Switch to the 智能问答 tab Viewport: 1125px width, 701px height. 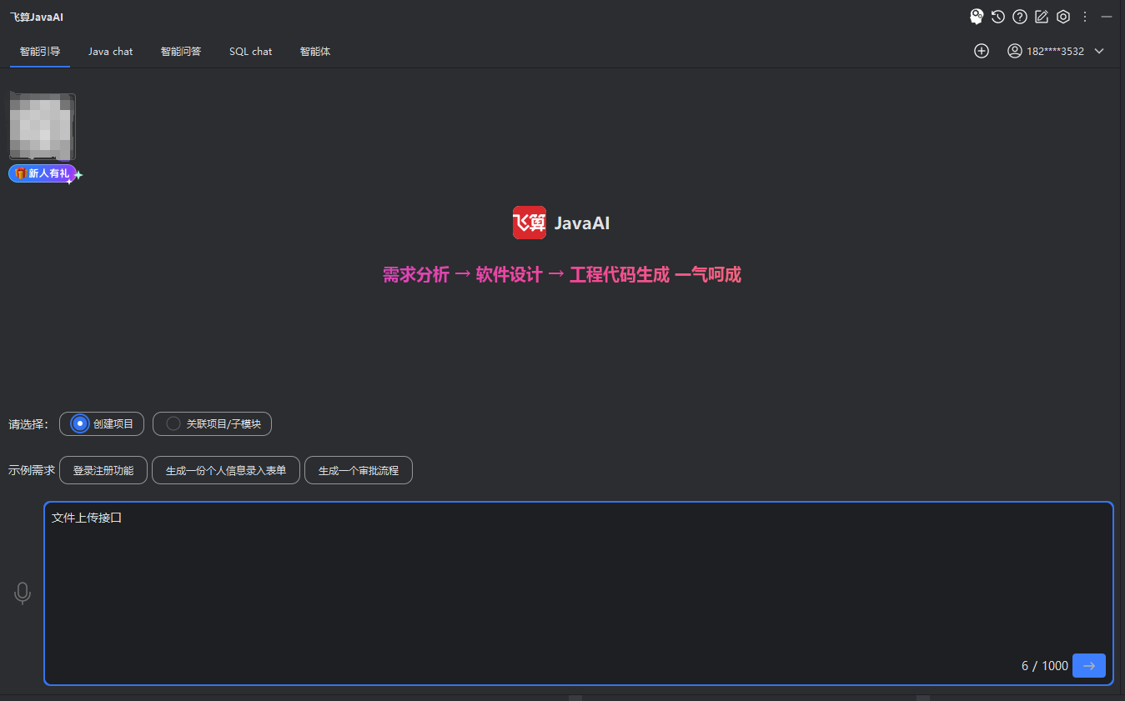(181, 51)
